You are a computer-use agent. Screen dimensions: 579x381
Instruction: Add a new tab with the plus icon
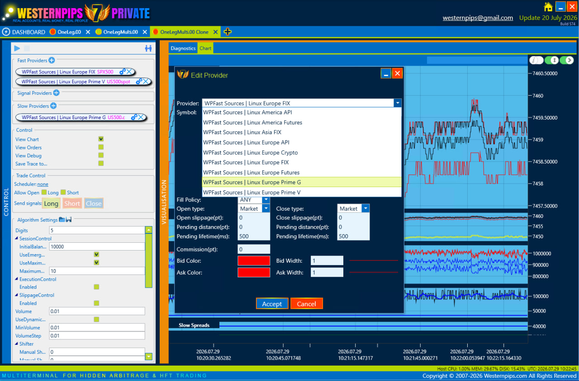pyautogui.click(x=228, y=32)
